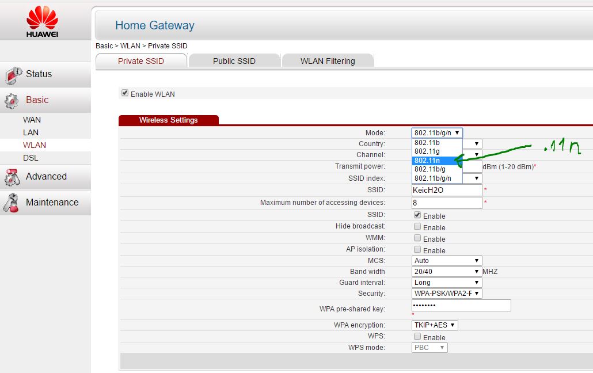
Task: Click the Huawei logo
Action: pos(42,21)
